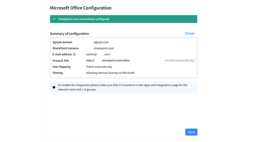
Task: Click the Change link
Action: 189,33
